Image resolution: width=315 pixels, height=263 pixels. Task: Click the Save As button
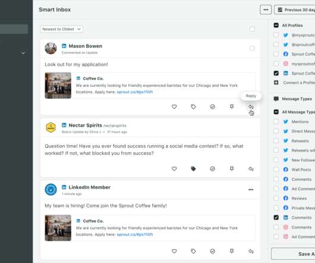(293, 254)
